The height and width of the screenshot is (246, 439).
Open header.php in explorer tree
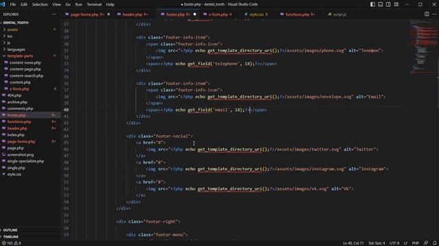coord(30,128)
